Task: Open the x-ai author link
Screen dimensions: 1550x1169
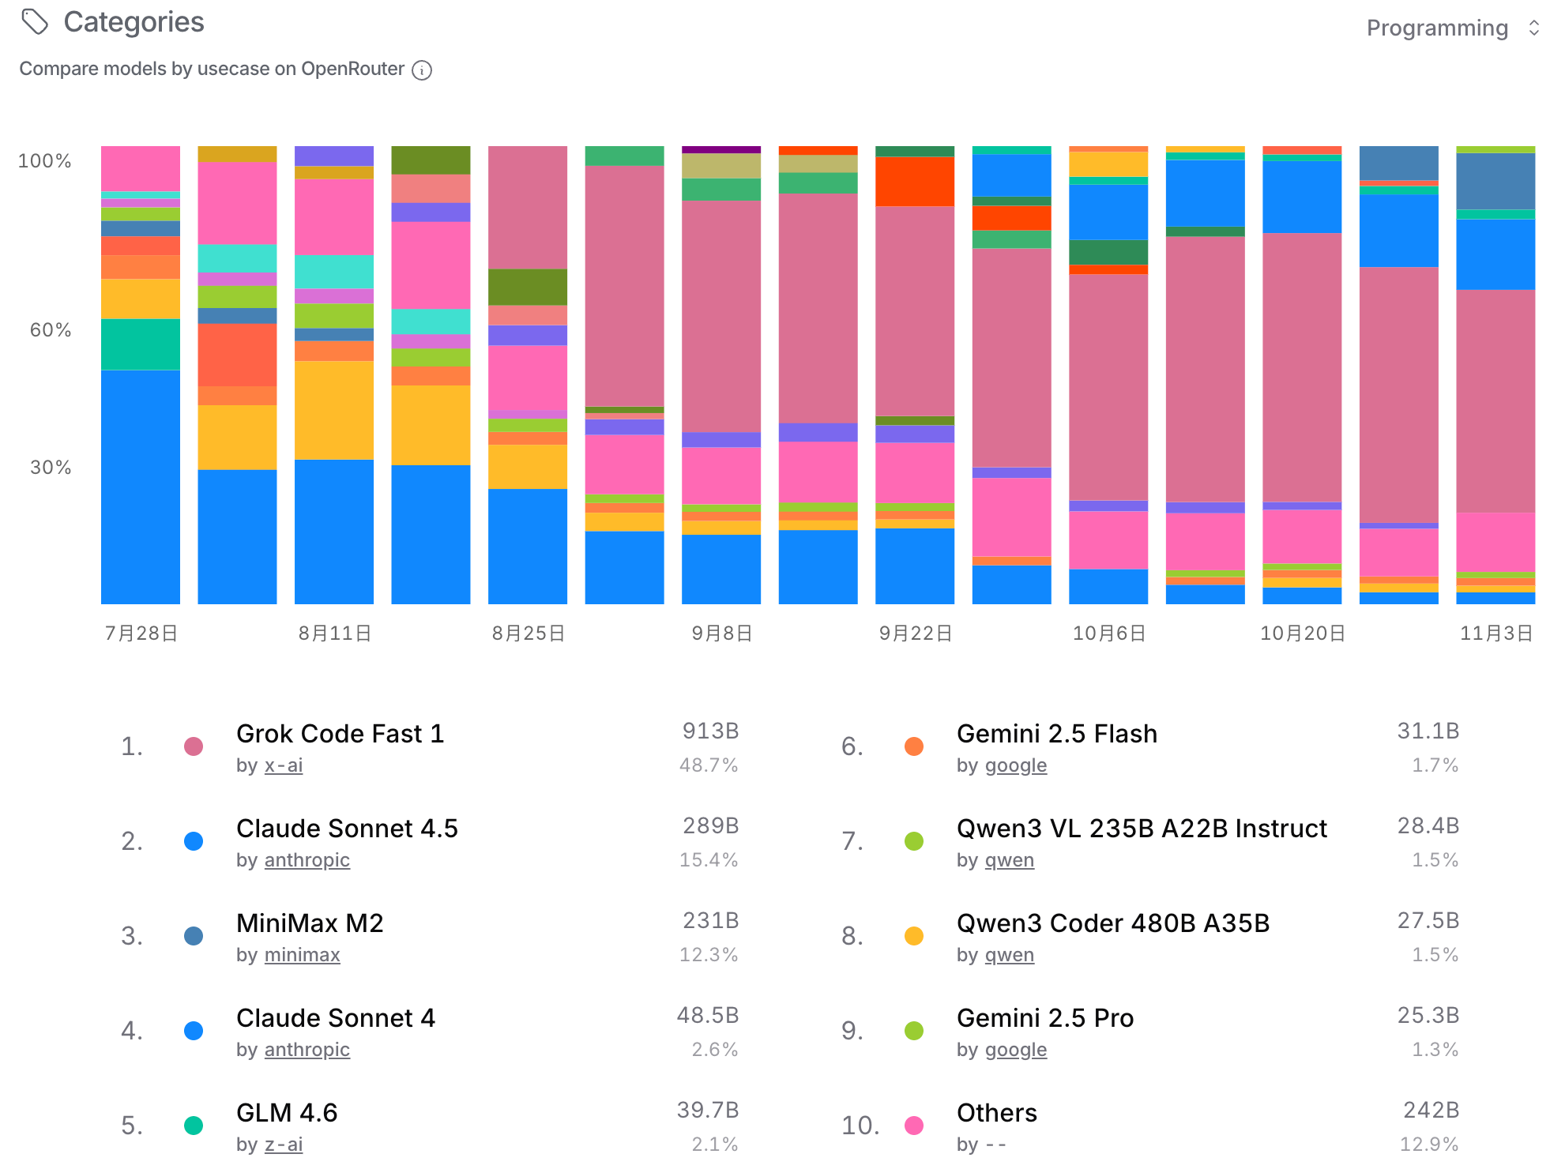Action: (x=283, y=765)
